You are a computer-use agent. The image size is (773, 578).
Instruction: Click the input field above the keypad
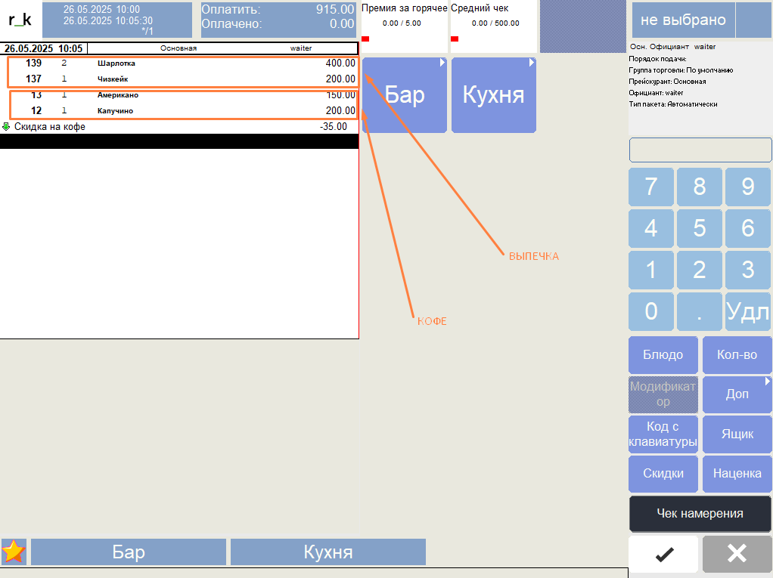(x=700, y=150)
